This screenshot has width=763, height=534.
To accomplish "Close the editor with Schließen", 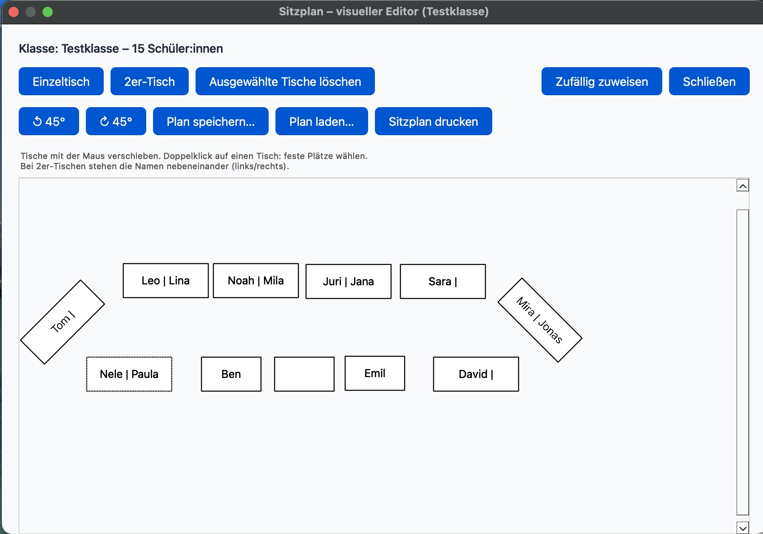I will [x=709, y=81].
